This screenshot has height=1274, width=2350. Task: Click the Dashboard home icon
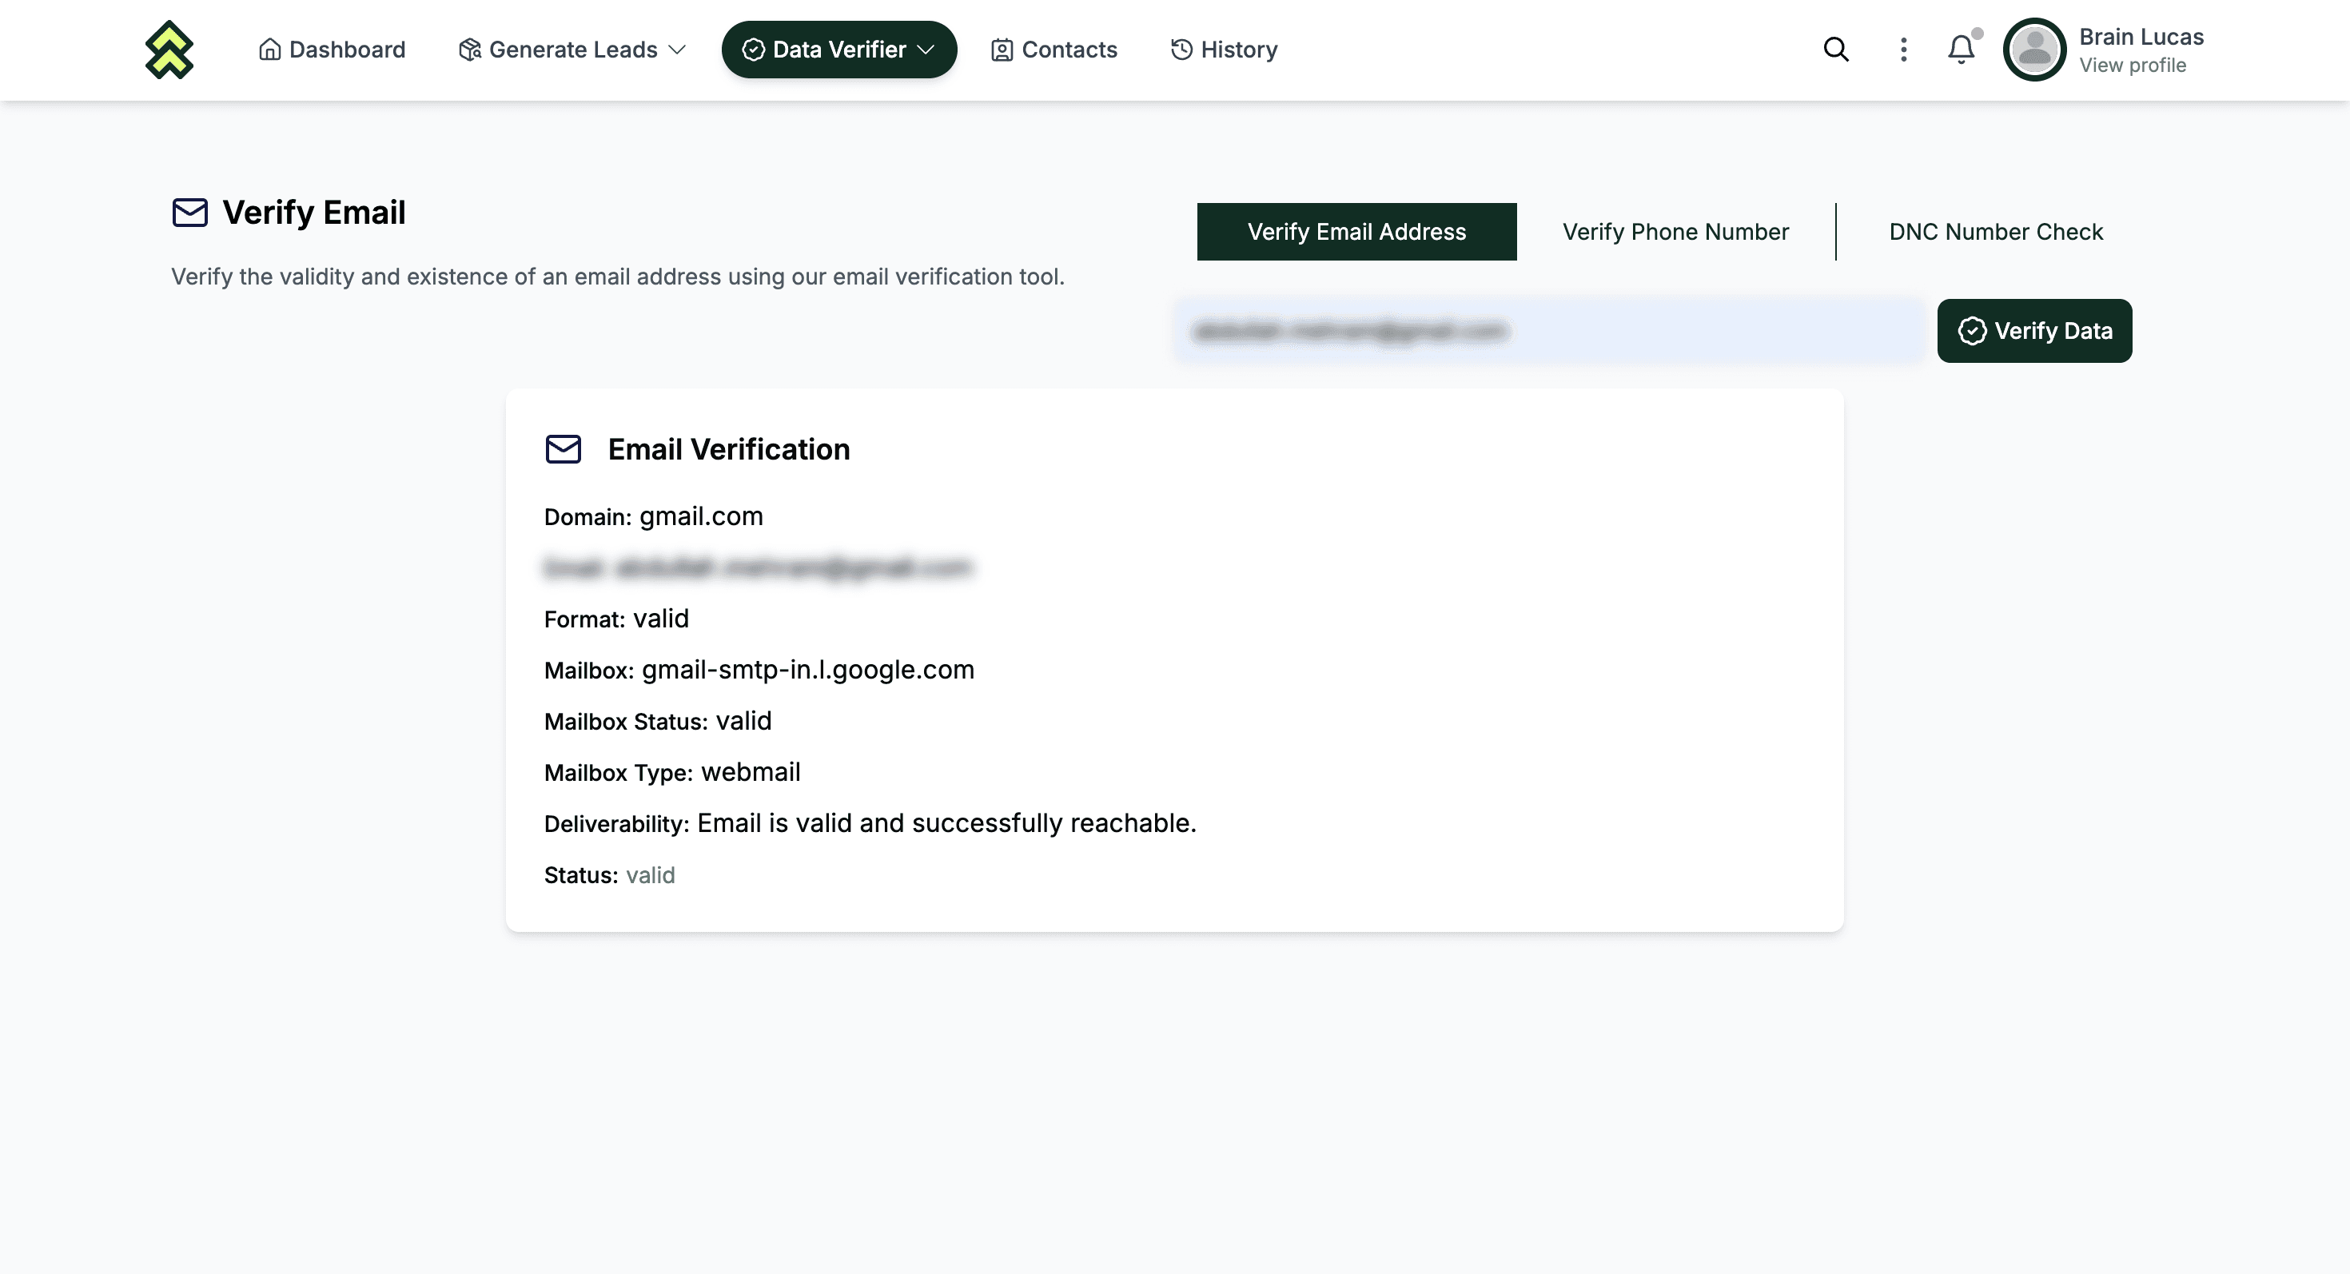click(269, 50)
